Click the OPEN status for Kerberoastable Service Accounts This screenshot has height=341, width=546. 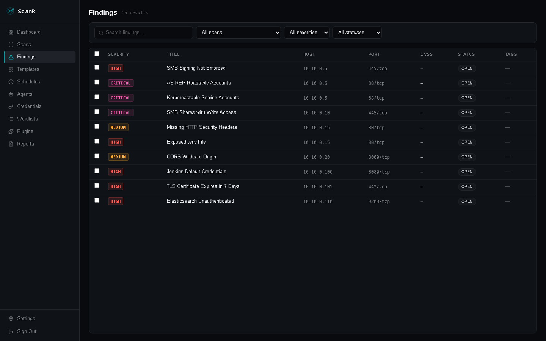[467, 98]
